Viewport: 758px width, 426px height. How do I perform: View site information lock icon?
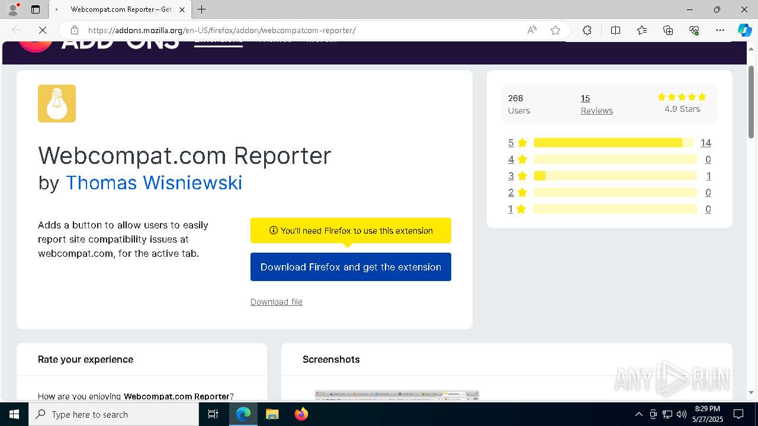click(75, 30)
